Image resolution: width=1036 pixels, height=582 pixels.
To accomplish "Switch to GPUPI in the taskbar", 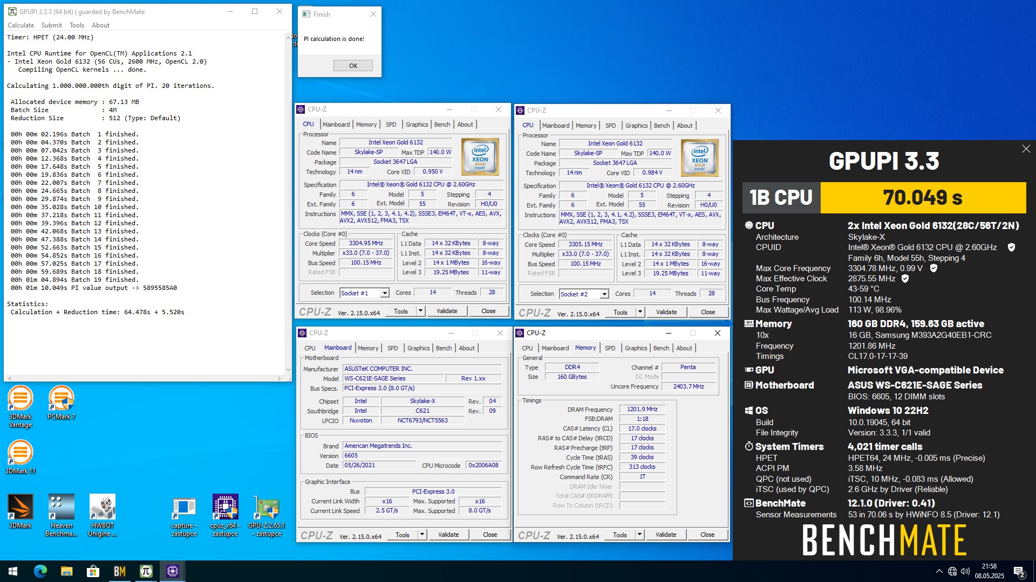I will (146, 571).
